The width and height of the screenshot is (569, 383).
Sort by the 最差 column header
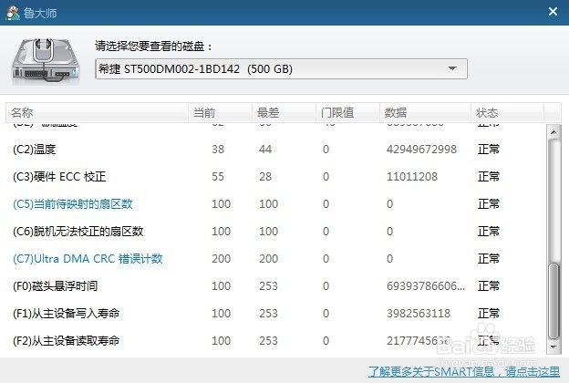[284, 112]
